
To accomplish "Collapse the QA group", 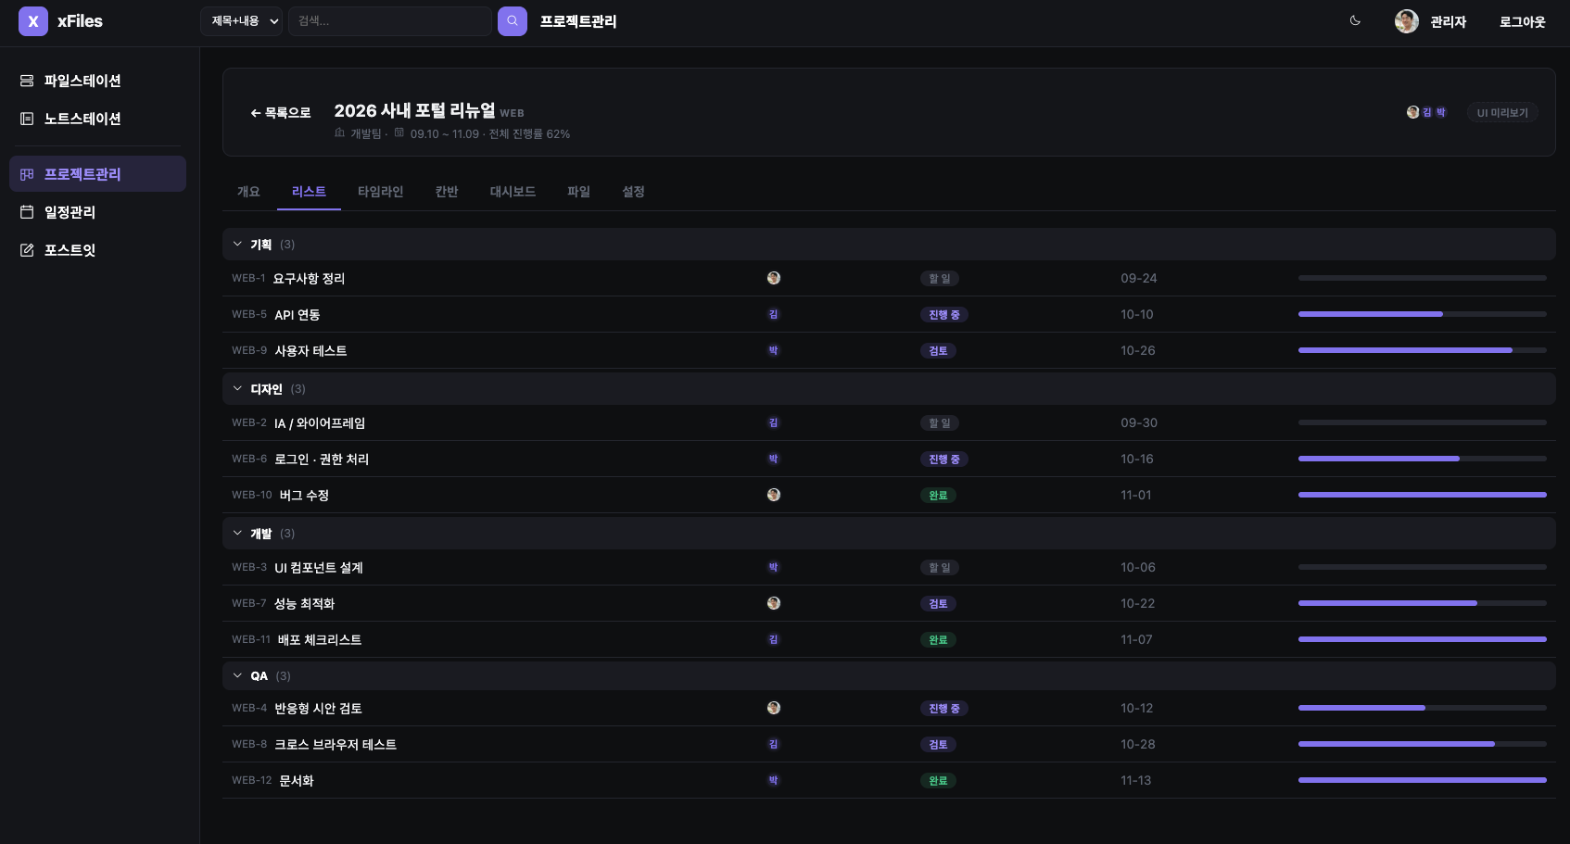I will pyautogui.click(x=237, y=676).
